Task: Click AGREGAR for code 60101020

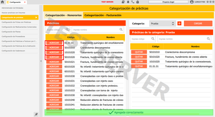Action: tap(54, 66)
